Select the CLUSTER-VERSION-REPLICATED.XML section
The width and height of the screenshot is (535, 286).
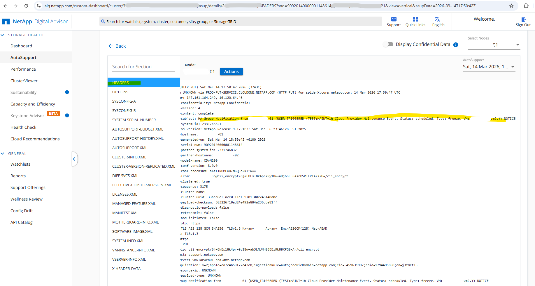coord(144,166)
